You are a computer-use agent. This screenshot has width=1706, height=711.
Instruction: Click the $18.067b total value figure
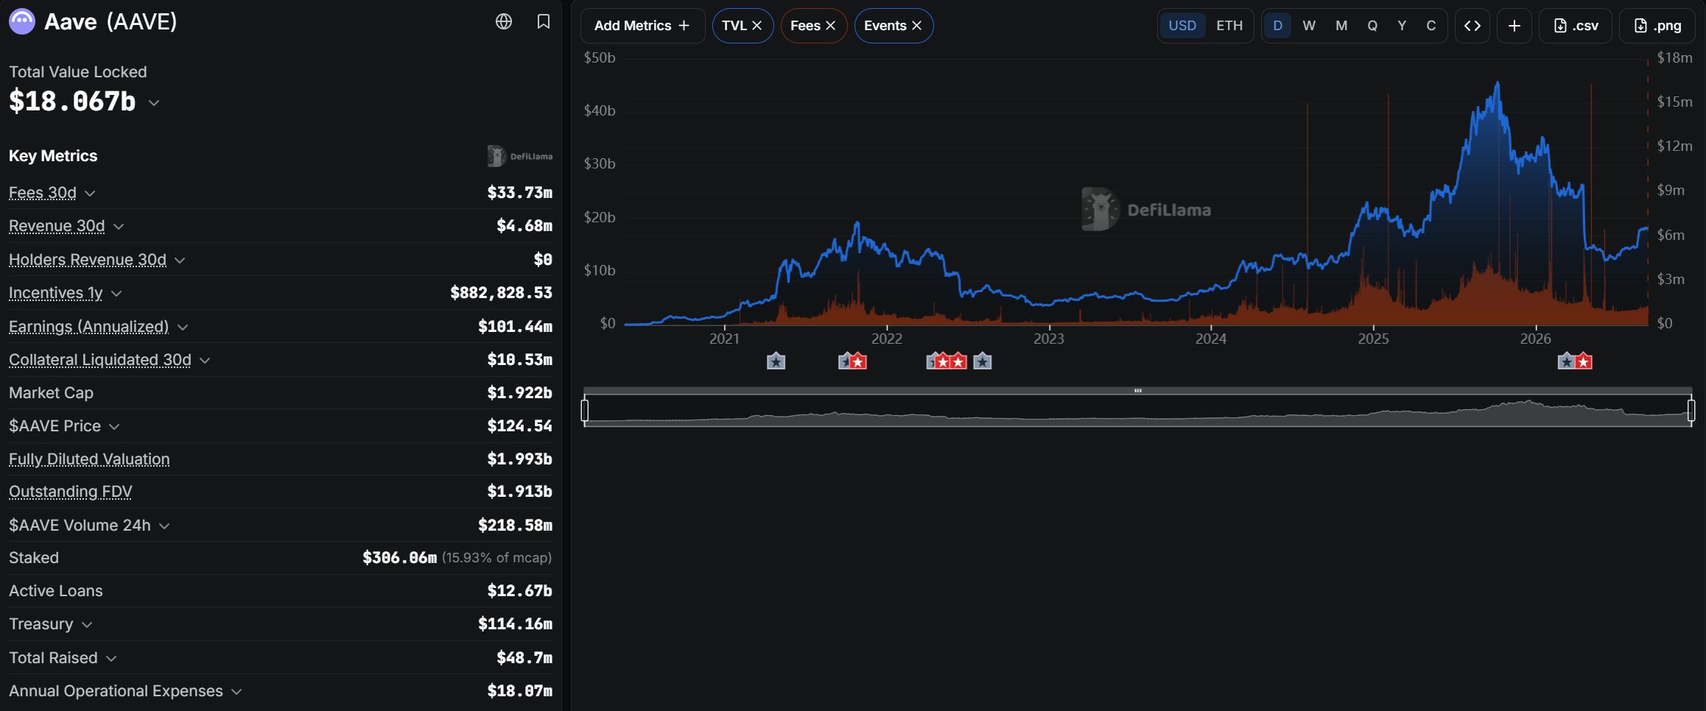[72, 102]
